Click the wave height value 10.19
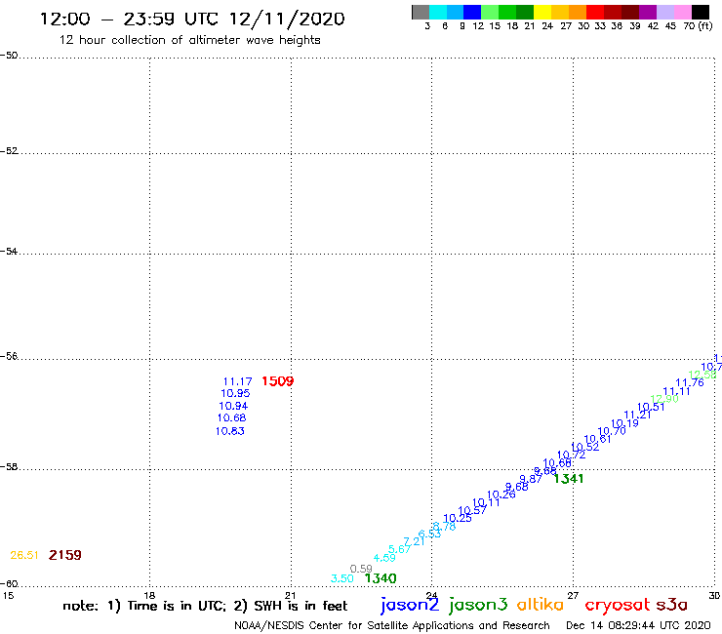722x634 pixels. coord(624,423)
